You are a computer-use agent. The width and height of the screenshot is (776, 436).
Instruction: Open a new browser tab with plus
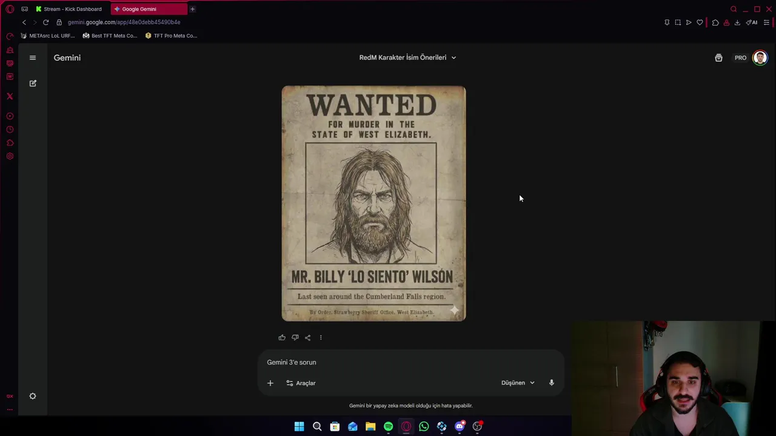pyautogui.click(x=192, y=9)
